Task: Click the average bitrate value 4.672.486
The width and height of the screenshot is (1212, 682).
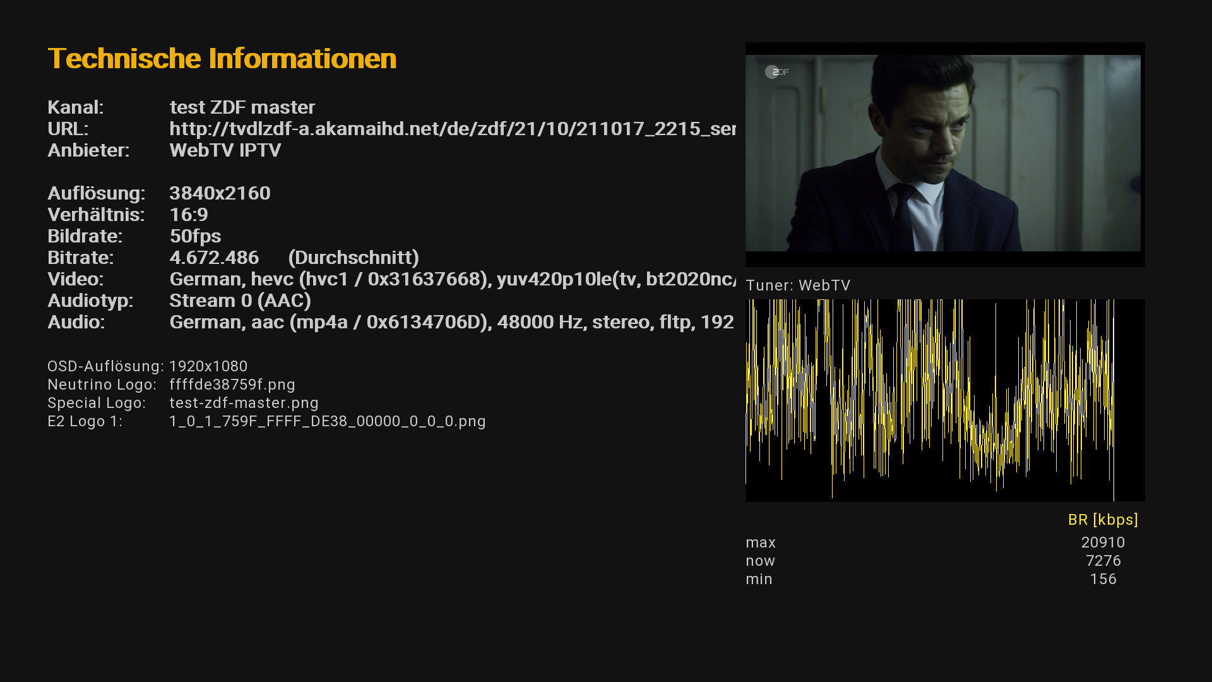Action: [x=214, y=258]
